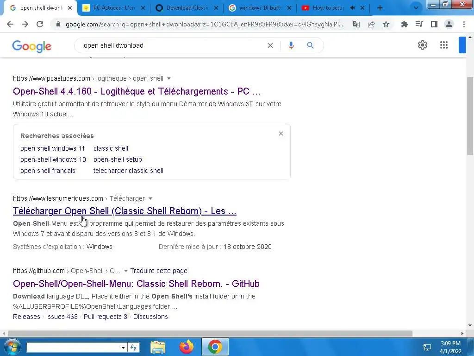
Task: Search telecharger classic shell
Action: [128, 171]
